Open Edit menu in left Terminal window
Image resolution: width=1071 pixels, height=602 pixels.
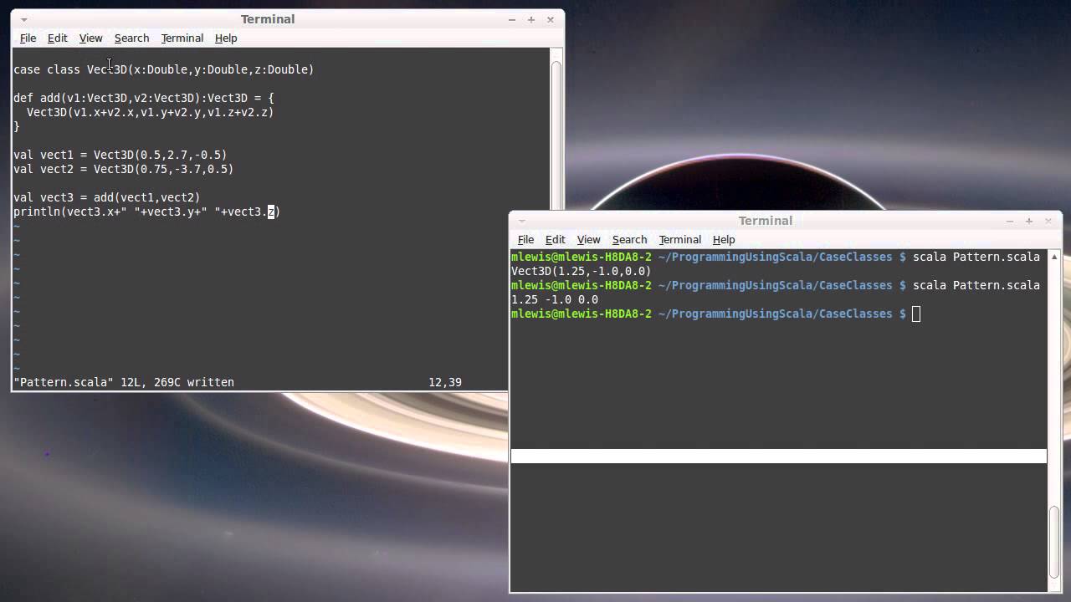click(57, 38)
